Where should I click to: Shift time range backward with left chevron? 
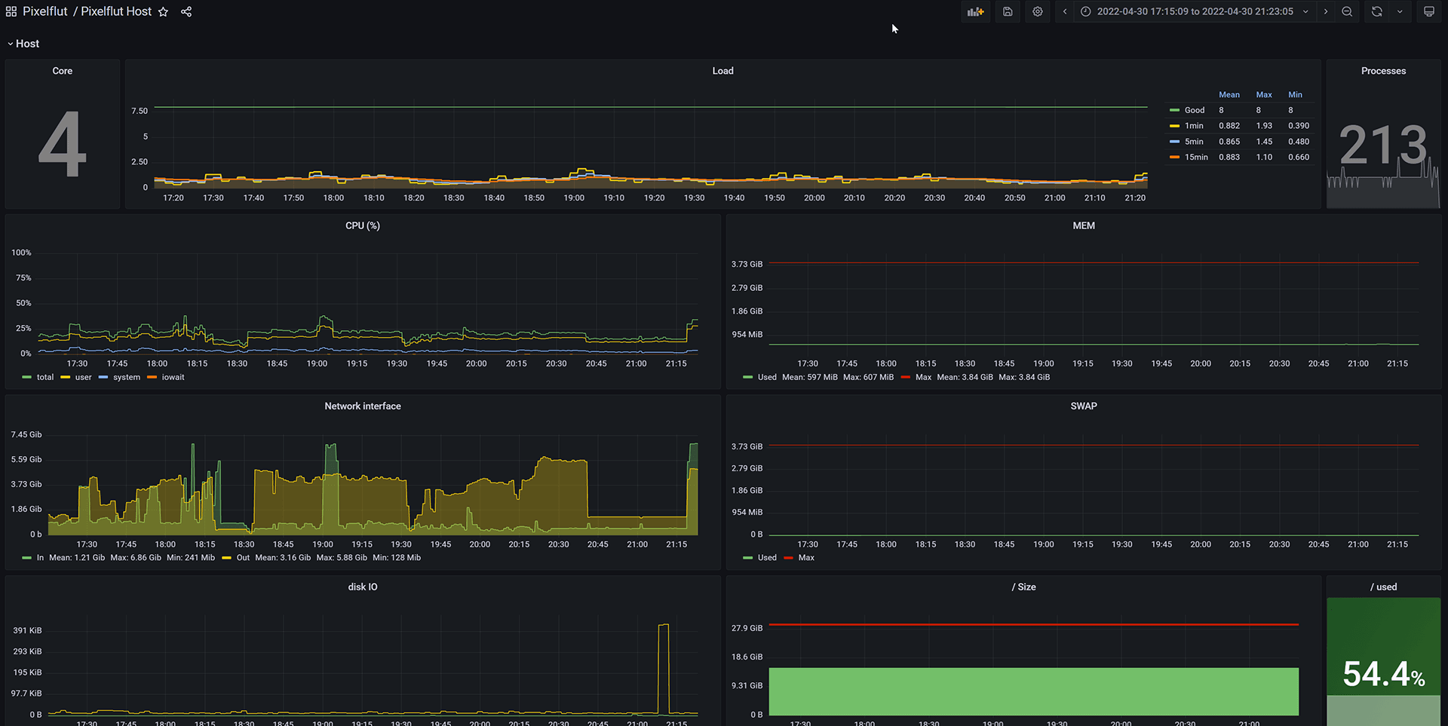coord(1065,11)
